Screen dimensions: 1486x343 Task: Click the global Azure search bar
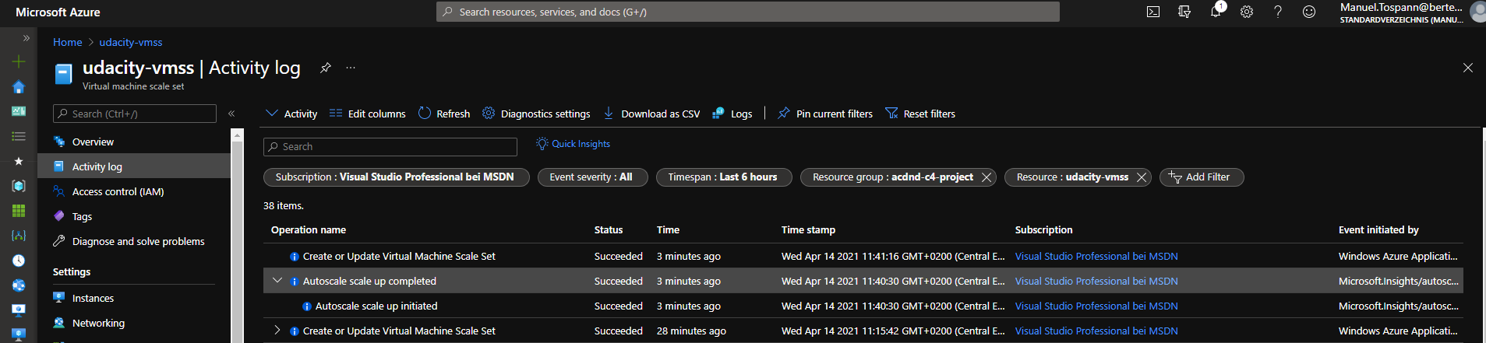click(x=748, y=12)
